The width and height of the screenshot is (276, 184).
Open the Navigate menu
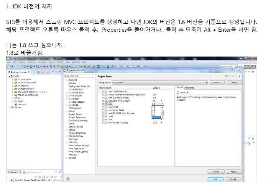[42, 62]
